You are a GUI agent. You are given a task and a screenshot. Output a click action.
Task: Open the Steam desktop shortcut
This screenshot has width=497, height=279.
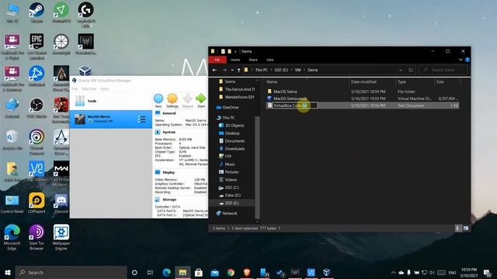[36, 12]
